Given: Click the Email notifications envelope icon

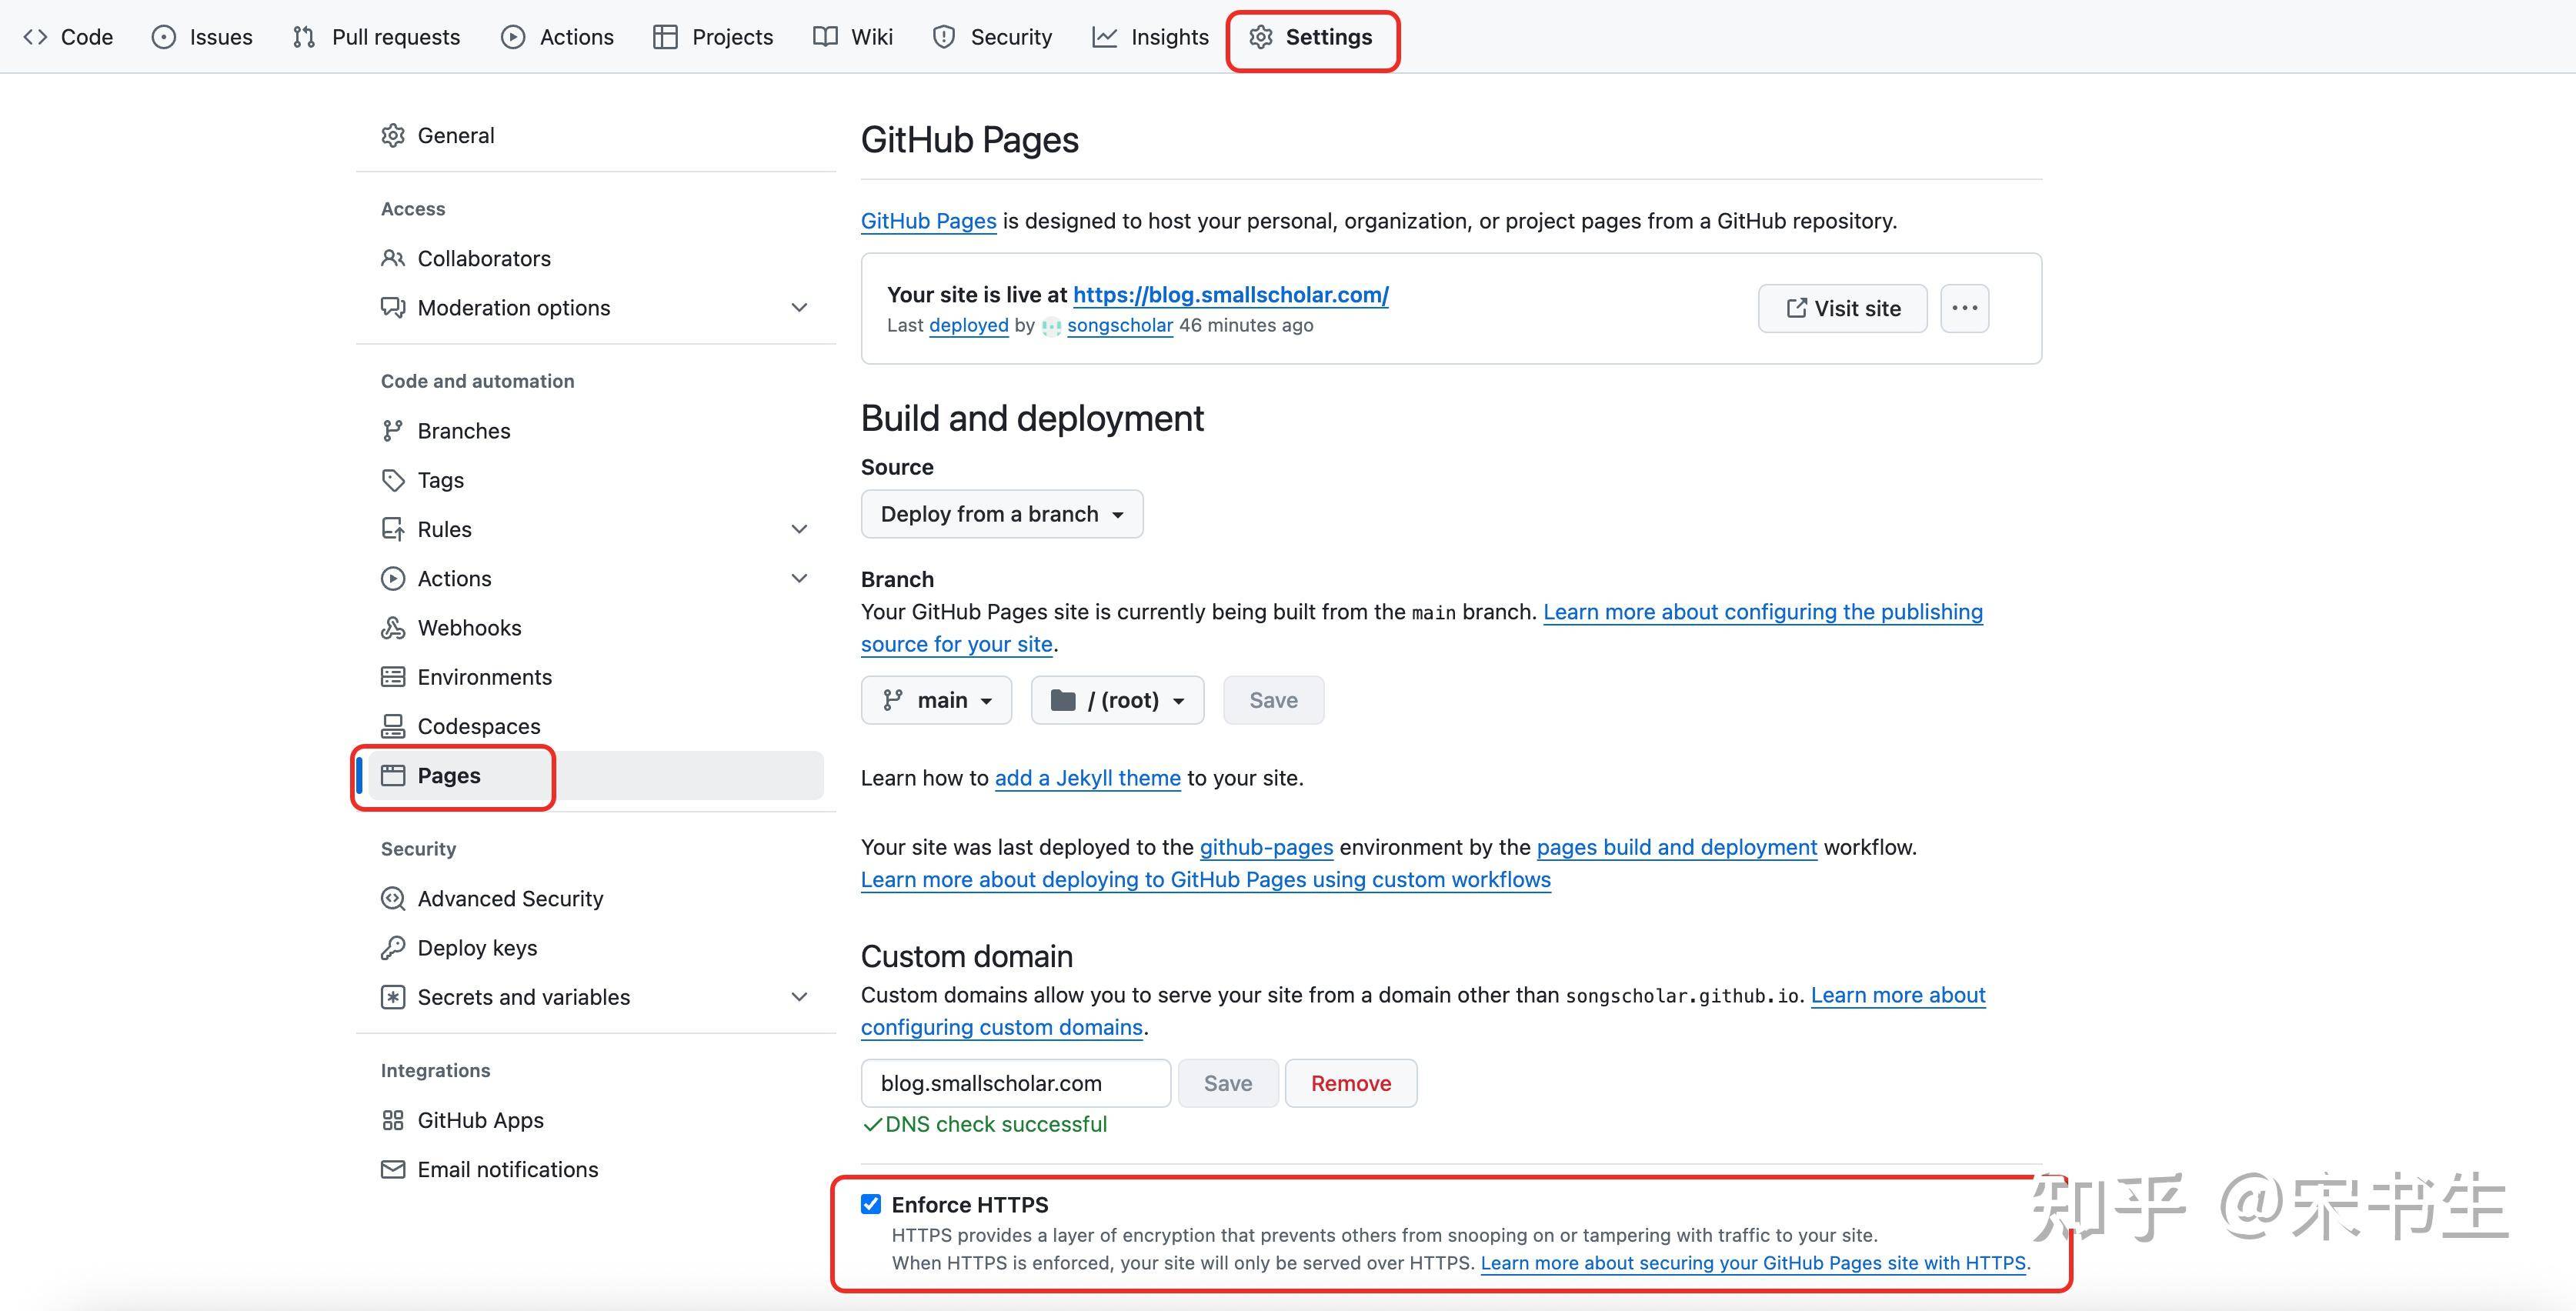Looking at the screenshot, I should coord(393,1169).
